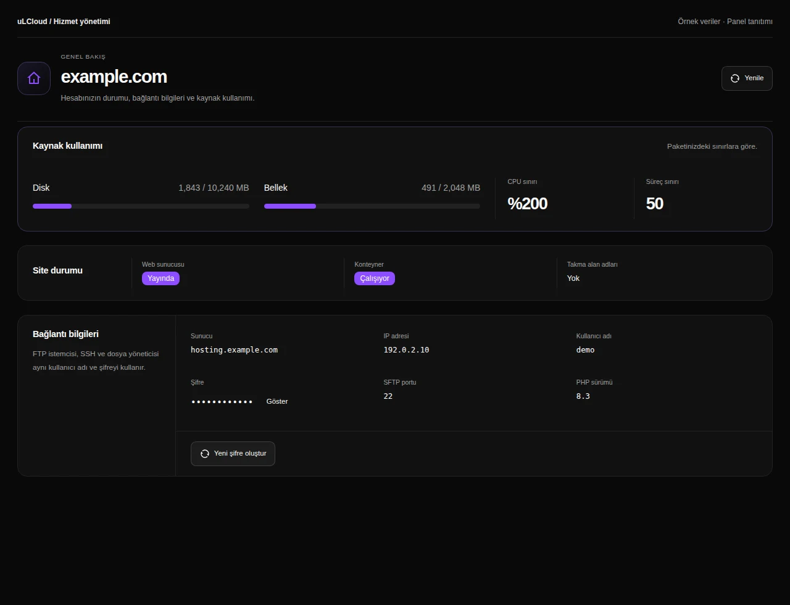Screen dimensions: 790x605
Task: Click the Konteyner label
Action: click(x=369, y=264)
